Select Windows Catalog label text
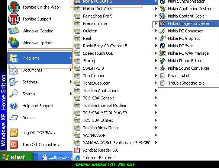Image resolution: width=219 pixels, height=168 pixels. click(x=38, y=31)
